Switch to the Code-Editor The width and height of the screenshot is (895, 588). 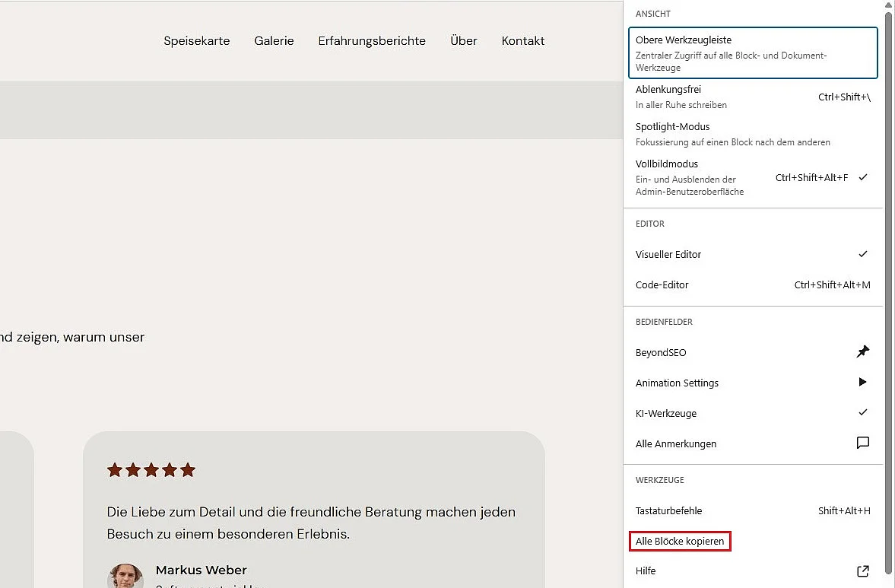(753, 284)
